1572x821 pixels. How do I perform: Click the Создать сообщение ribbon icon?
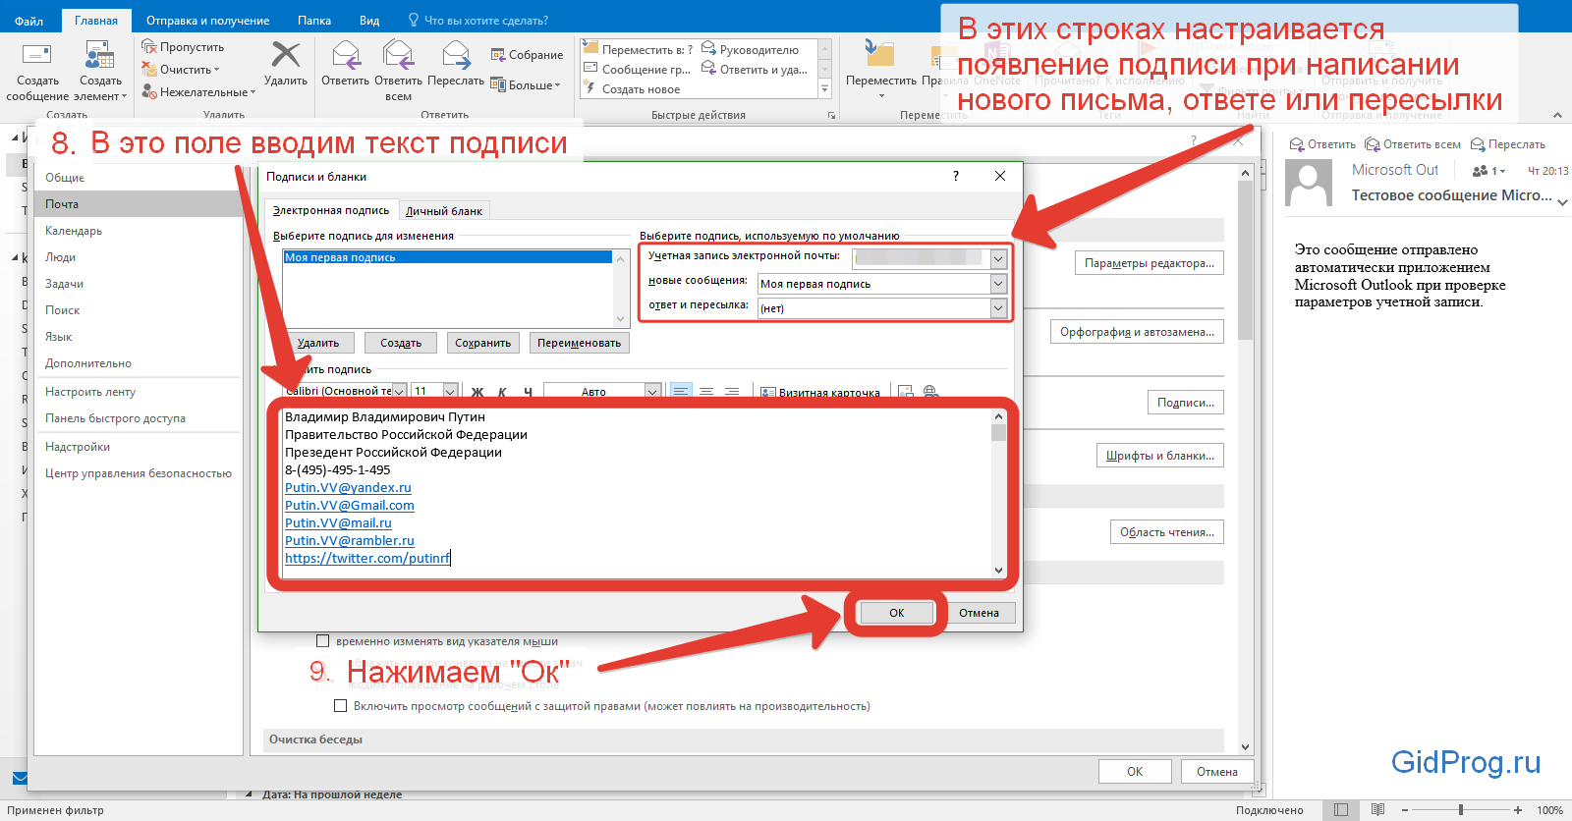[37, 59]
